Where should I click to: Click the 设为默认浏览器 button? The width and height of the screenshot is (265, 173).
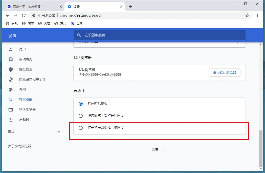tap(225, 72)
